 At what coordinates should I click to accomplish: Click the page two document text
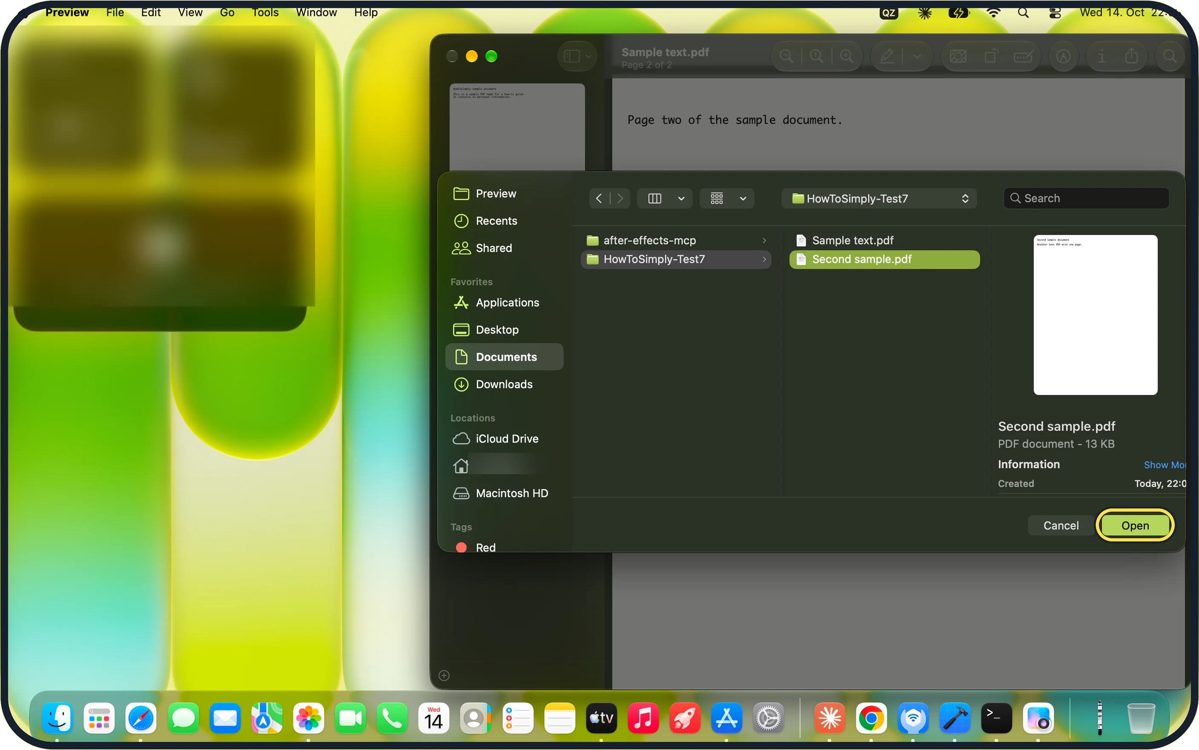pyautogui.click(x=734, y=120)
